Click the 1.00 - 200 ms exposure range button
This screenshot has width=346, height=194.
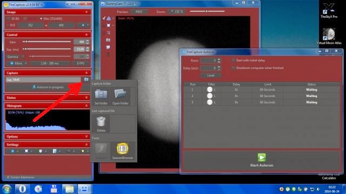pos(50,64)
